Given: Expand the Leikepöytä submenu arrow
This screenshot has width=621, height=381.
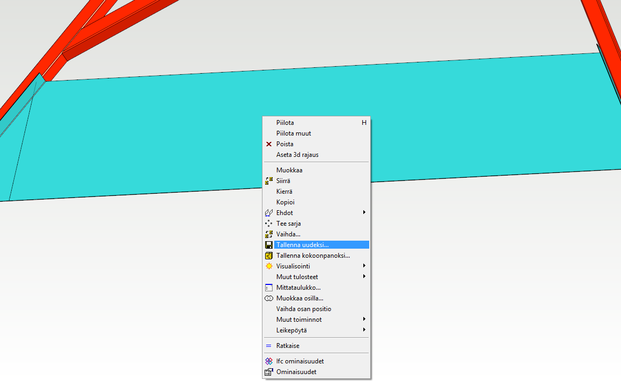Looking at the screenshot, I should click(364, 330).
